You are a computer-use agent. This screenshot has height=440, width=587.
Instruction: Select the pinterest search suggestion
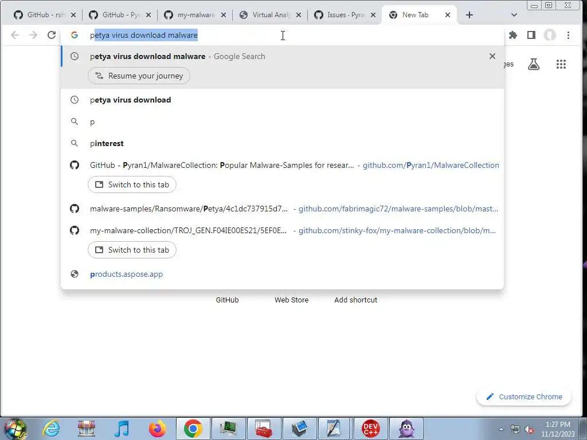click(x=282, y=143)
